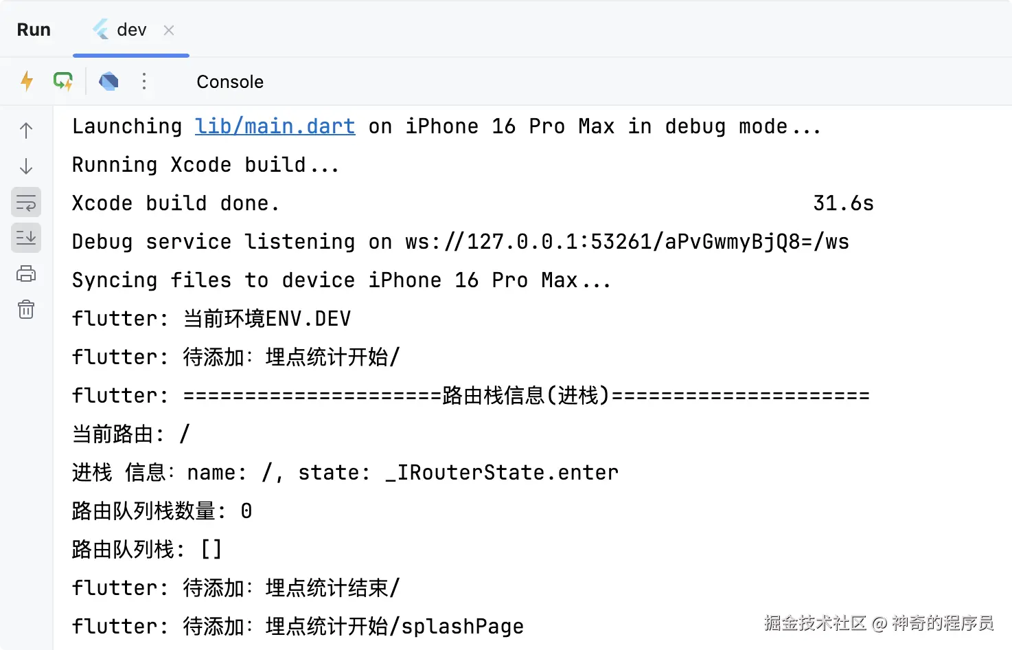The height and width of the screenshot is (650, 1012).
Task: Rerun the dev Flutter configuration
Action: pos(26,80)
